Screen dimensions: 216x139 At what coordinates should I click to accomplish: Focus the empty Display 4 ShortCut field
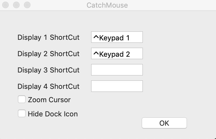(x=117, y=86)
